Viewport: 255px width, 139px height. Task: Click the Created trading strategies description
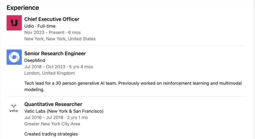[51, 134]
